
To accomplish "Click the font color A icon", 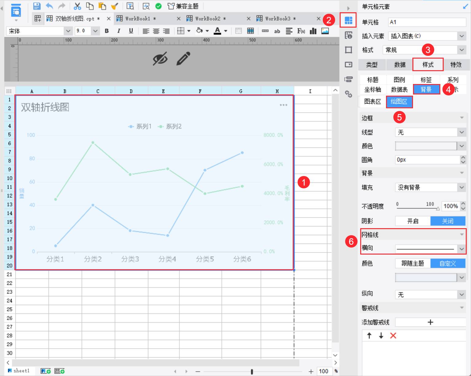I will pos(218,31).
